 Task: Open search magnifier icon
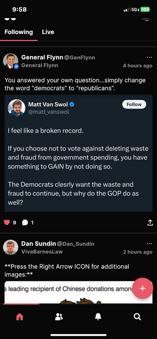(x=137, y=317)
